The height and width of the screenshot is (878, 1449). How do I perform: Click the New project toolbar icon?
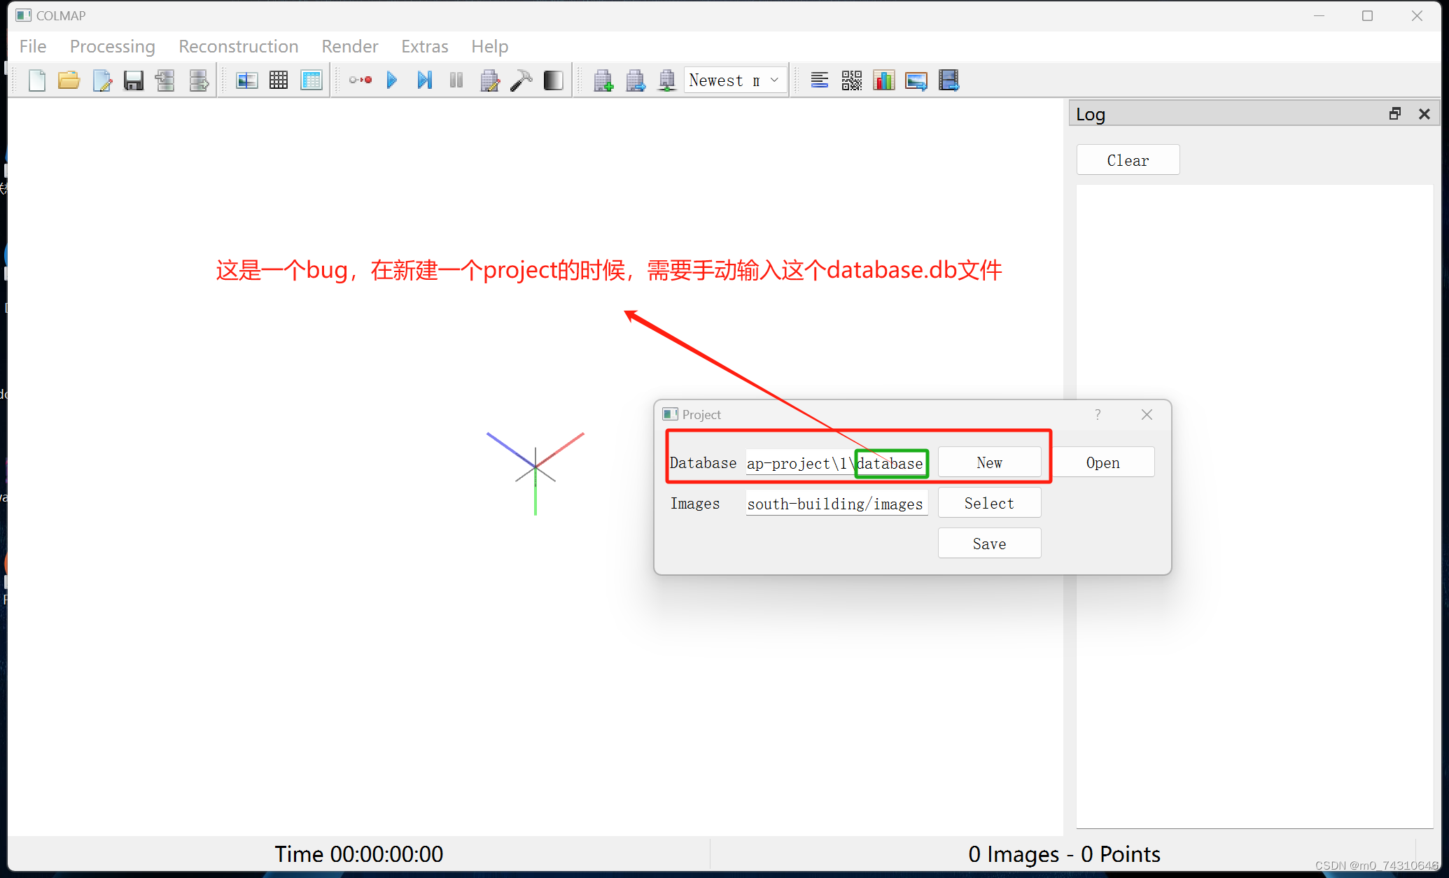(x=37, y=80)
